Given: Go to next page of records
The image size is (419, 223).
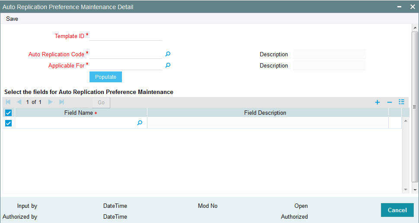Looking at the screenshot, I should [50, 102].
